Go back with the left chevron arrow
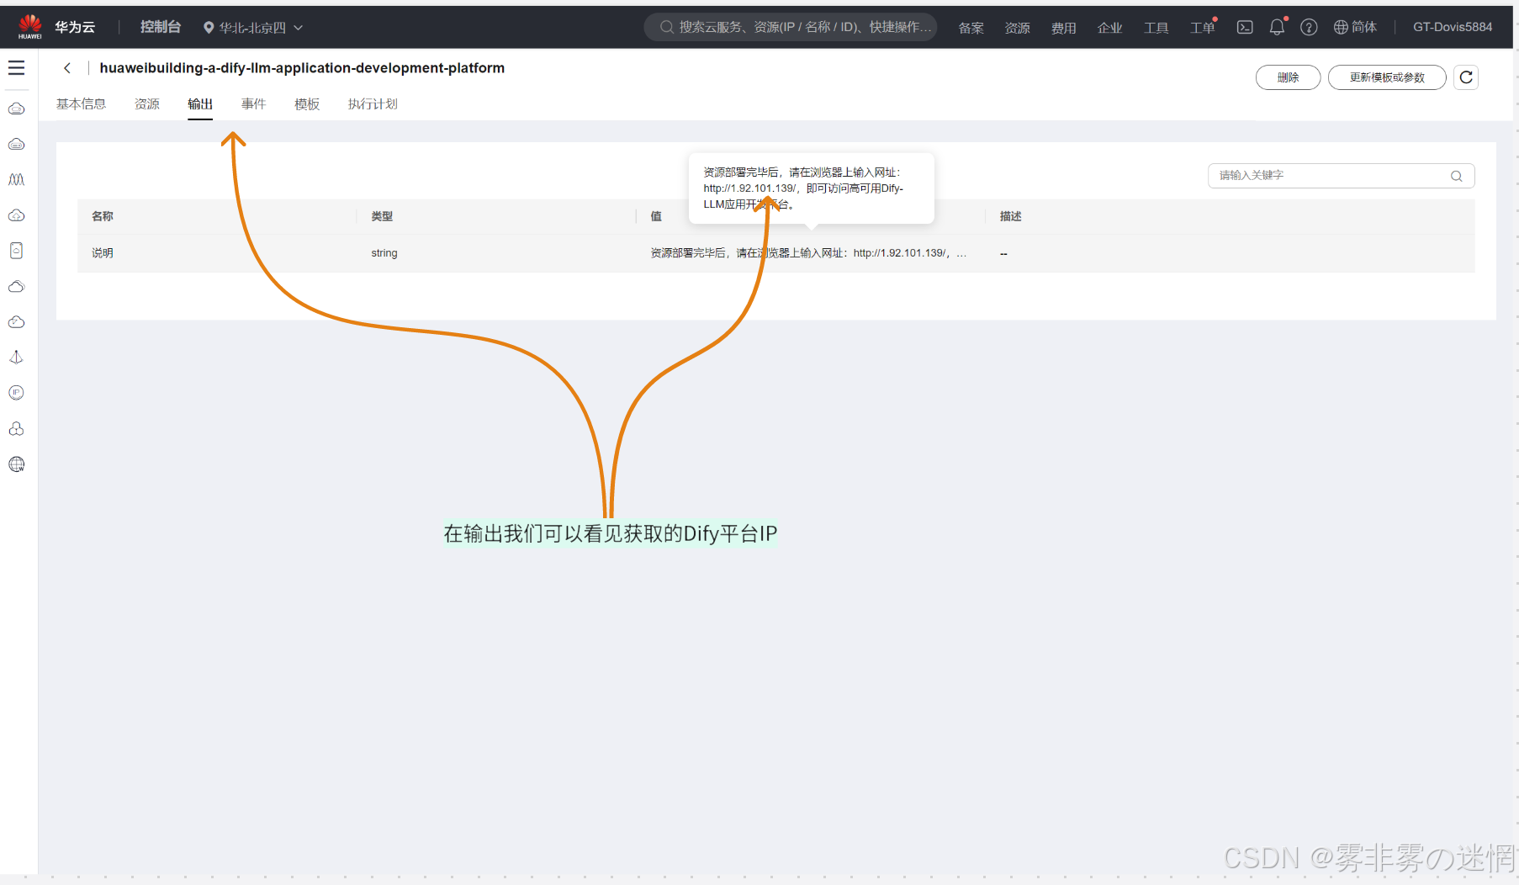 pyautogui.click(x=67, y=68)
